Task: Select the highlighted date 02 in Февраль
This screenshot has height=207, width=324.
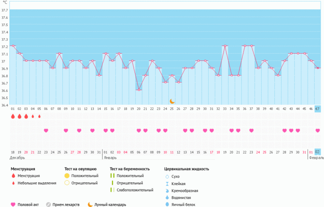Action: (318, 152)
